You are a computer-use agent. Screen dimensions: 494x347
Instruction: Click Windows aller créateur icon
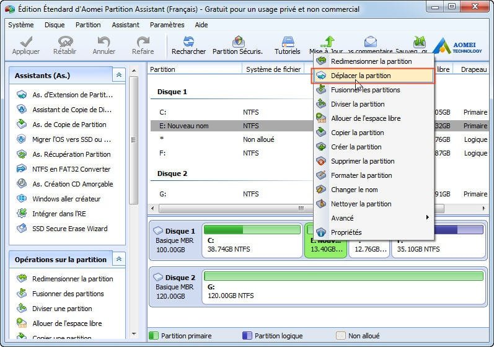[22, 198]
